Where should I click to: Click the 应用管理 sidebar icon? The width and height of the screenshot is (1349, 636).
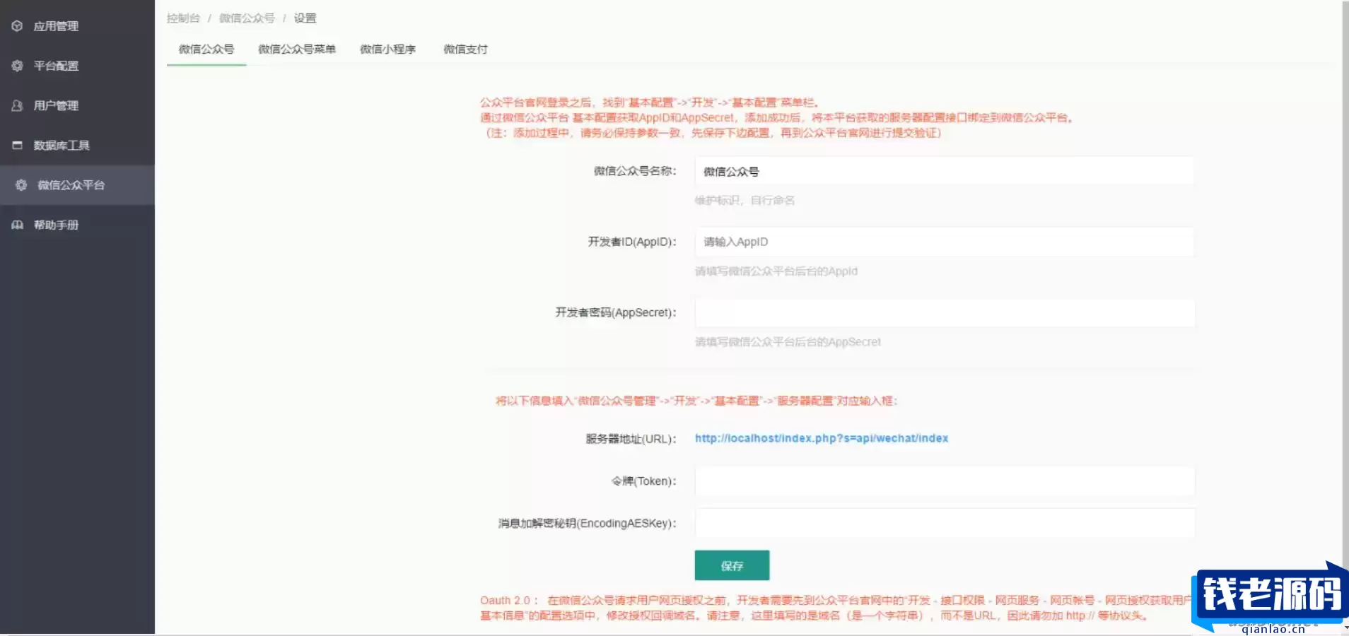pos(17,26)
